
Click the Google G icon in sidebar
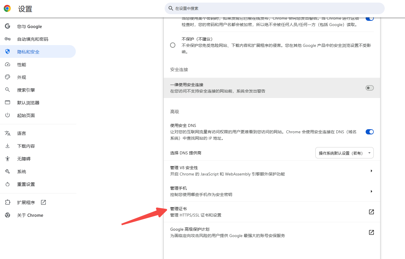point(8,26)
